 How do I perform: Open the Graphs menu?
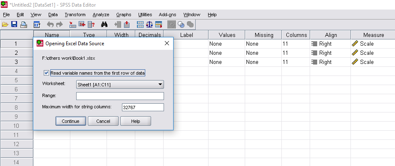tap(124, 15)
